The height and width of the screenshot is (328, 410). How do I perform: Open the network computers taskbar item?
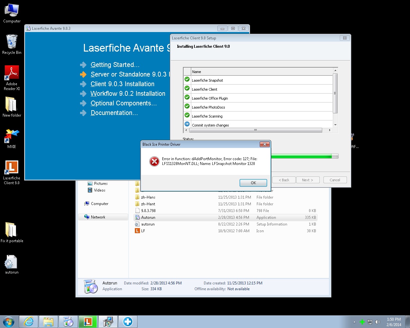(108, 322)
